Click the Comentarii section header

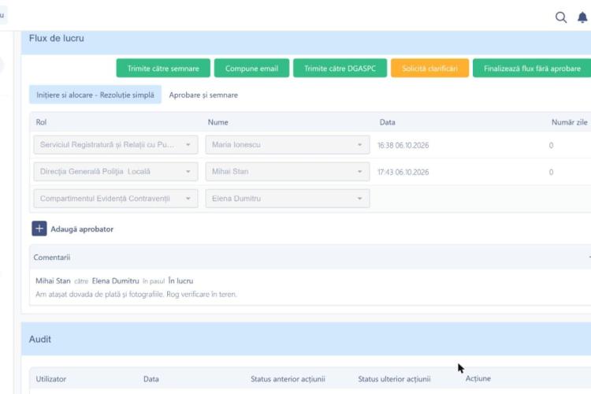tap(310, 257)
